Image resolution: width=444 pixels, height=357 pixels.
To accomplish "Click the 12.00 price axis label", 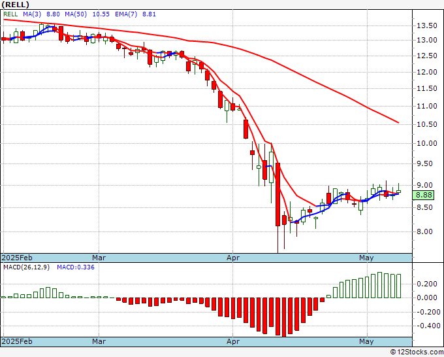I will click(427, 72).
